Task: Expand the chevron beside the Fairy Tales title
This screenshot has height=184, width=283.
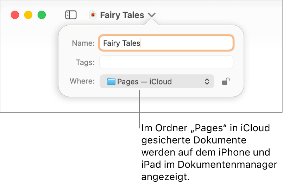Action: tap(152, 15)
